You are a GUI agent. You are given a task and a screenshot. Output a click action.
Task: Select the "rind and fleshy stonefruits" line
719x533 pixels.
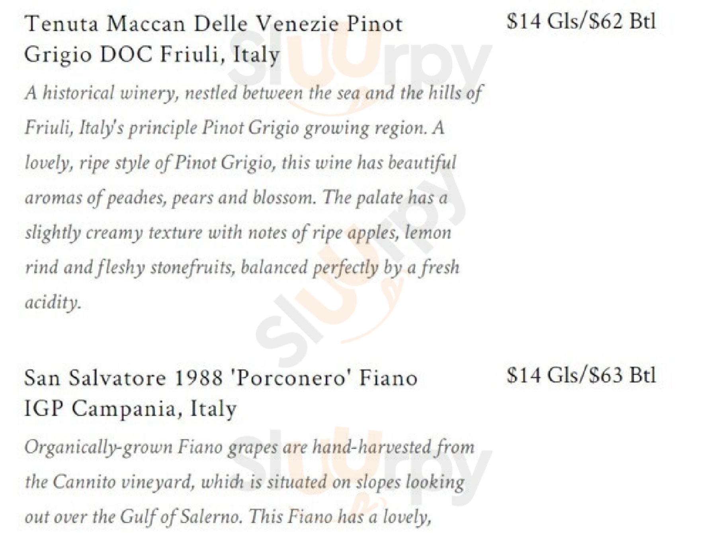click(x=242, y=267)
